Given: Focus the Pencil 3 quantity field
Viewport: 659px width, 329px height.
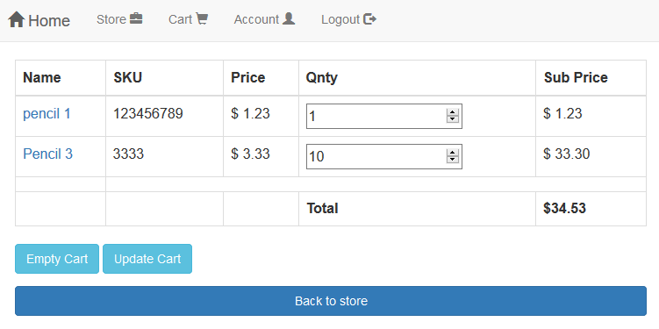Looking at the screenshot, I should [x=384, y=157].
